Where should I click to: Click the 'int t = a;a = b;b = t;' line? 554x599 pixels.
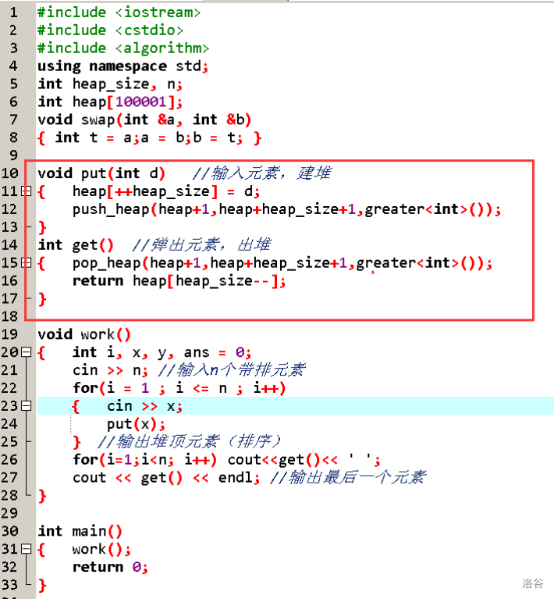point(148,137)
